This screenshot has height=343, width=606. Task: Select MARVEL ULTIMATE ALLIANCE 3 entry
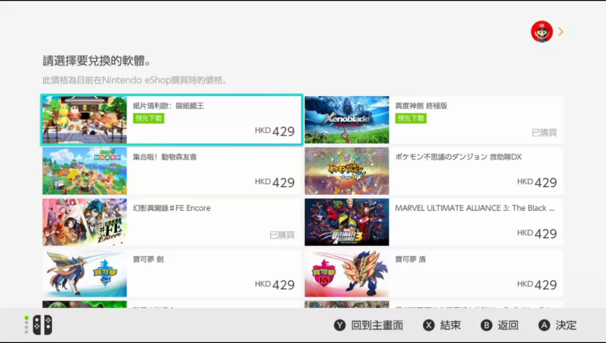(x=434, y=222)
